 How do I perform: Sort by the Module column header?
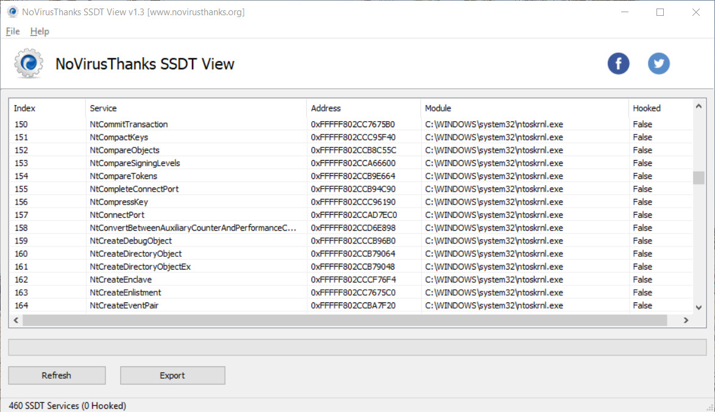524,108
